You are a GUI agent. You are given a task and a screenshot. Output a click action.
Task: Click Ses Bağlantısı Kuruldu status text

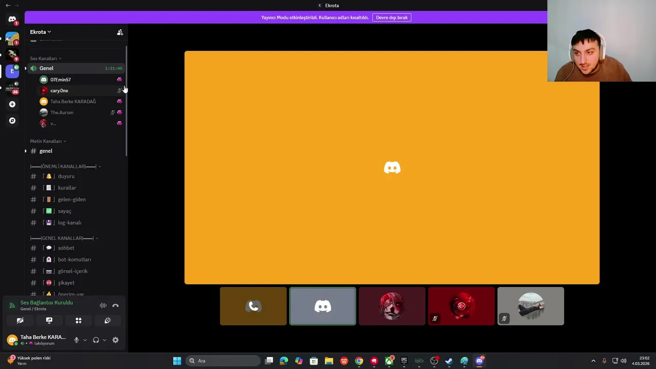click(x=47, y=302)
